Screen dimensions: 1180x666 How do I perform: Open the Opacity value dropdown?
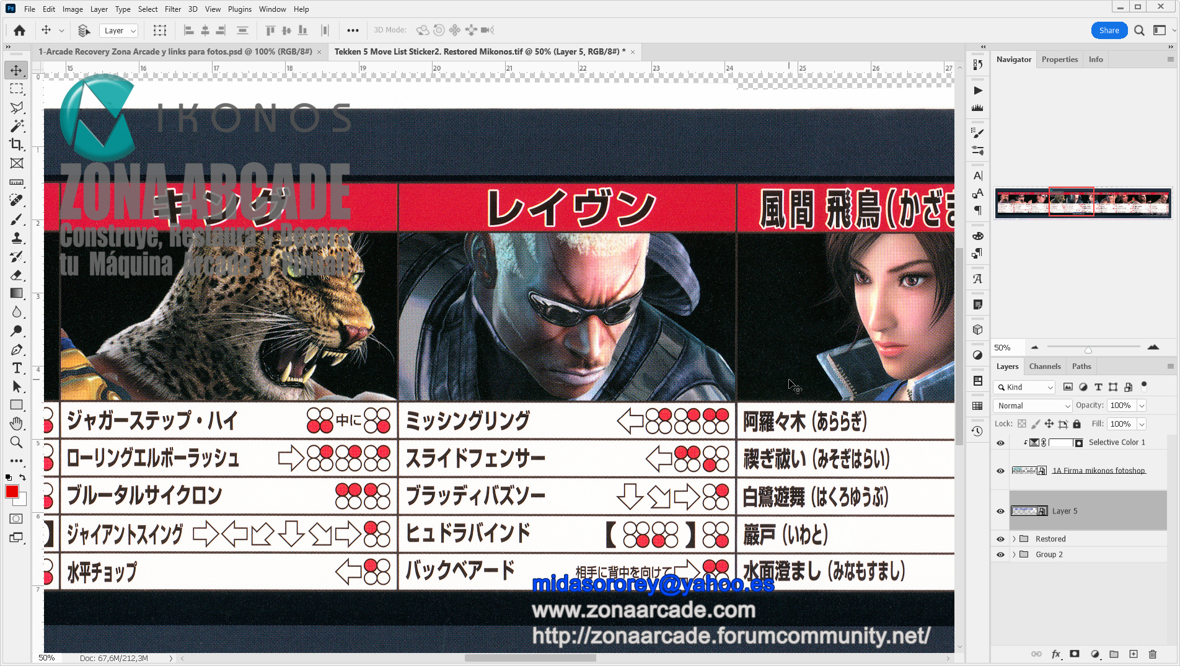coord(1142,405)
